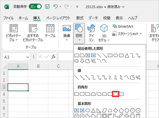Viewport: 159px width, 118px height.
Task: Click the Redo arrow icon
Action: click(x=67, y=7)
